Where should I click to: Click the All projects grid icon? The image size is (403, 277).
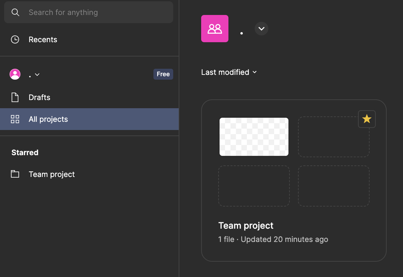click(15, 119)
